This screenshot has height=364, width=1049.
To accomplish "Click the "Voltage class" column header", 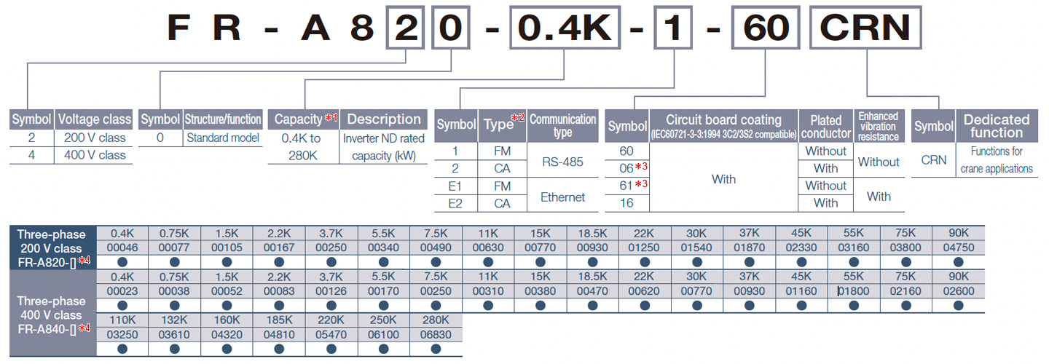I will tap(94, 119).
